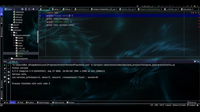Click the Python 3.11 interpreter selector
Image resolution: width=200 pixels, height=112 pixels.
pos(179,105)
